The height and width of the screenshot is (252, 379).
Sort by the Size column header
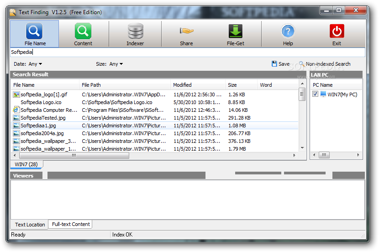click(241, 85)
